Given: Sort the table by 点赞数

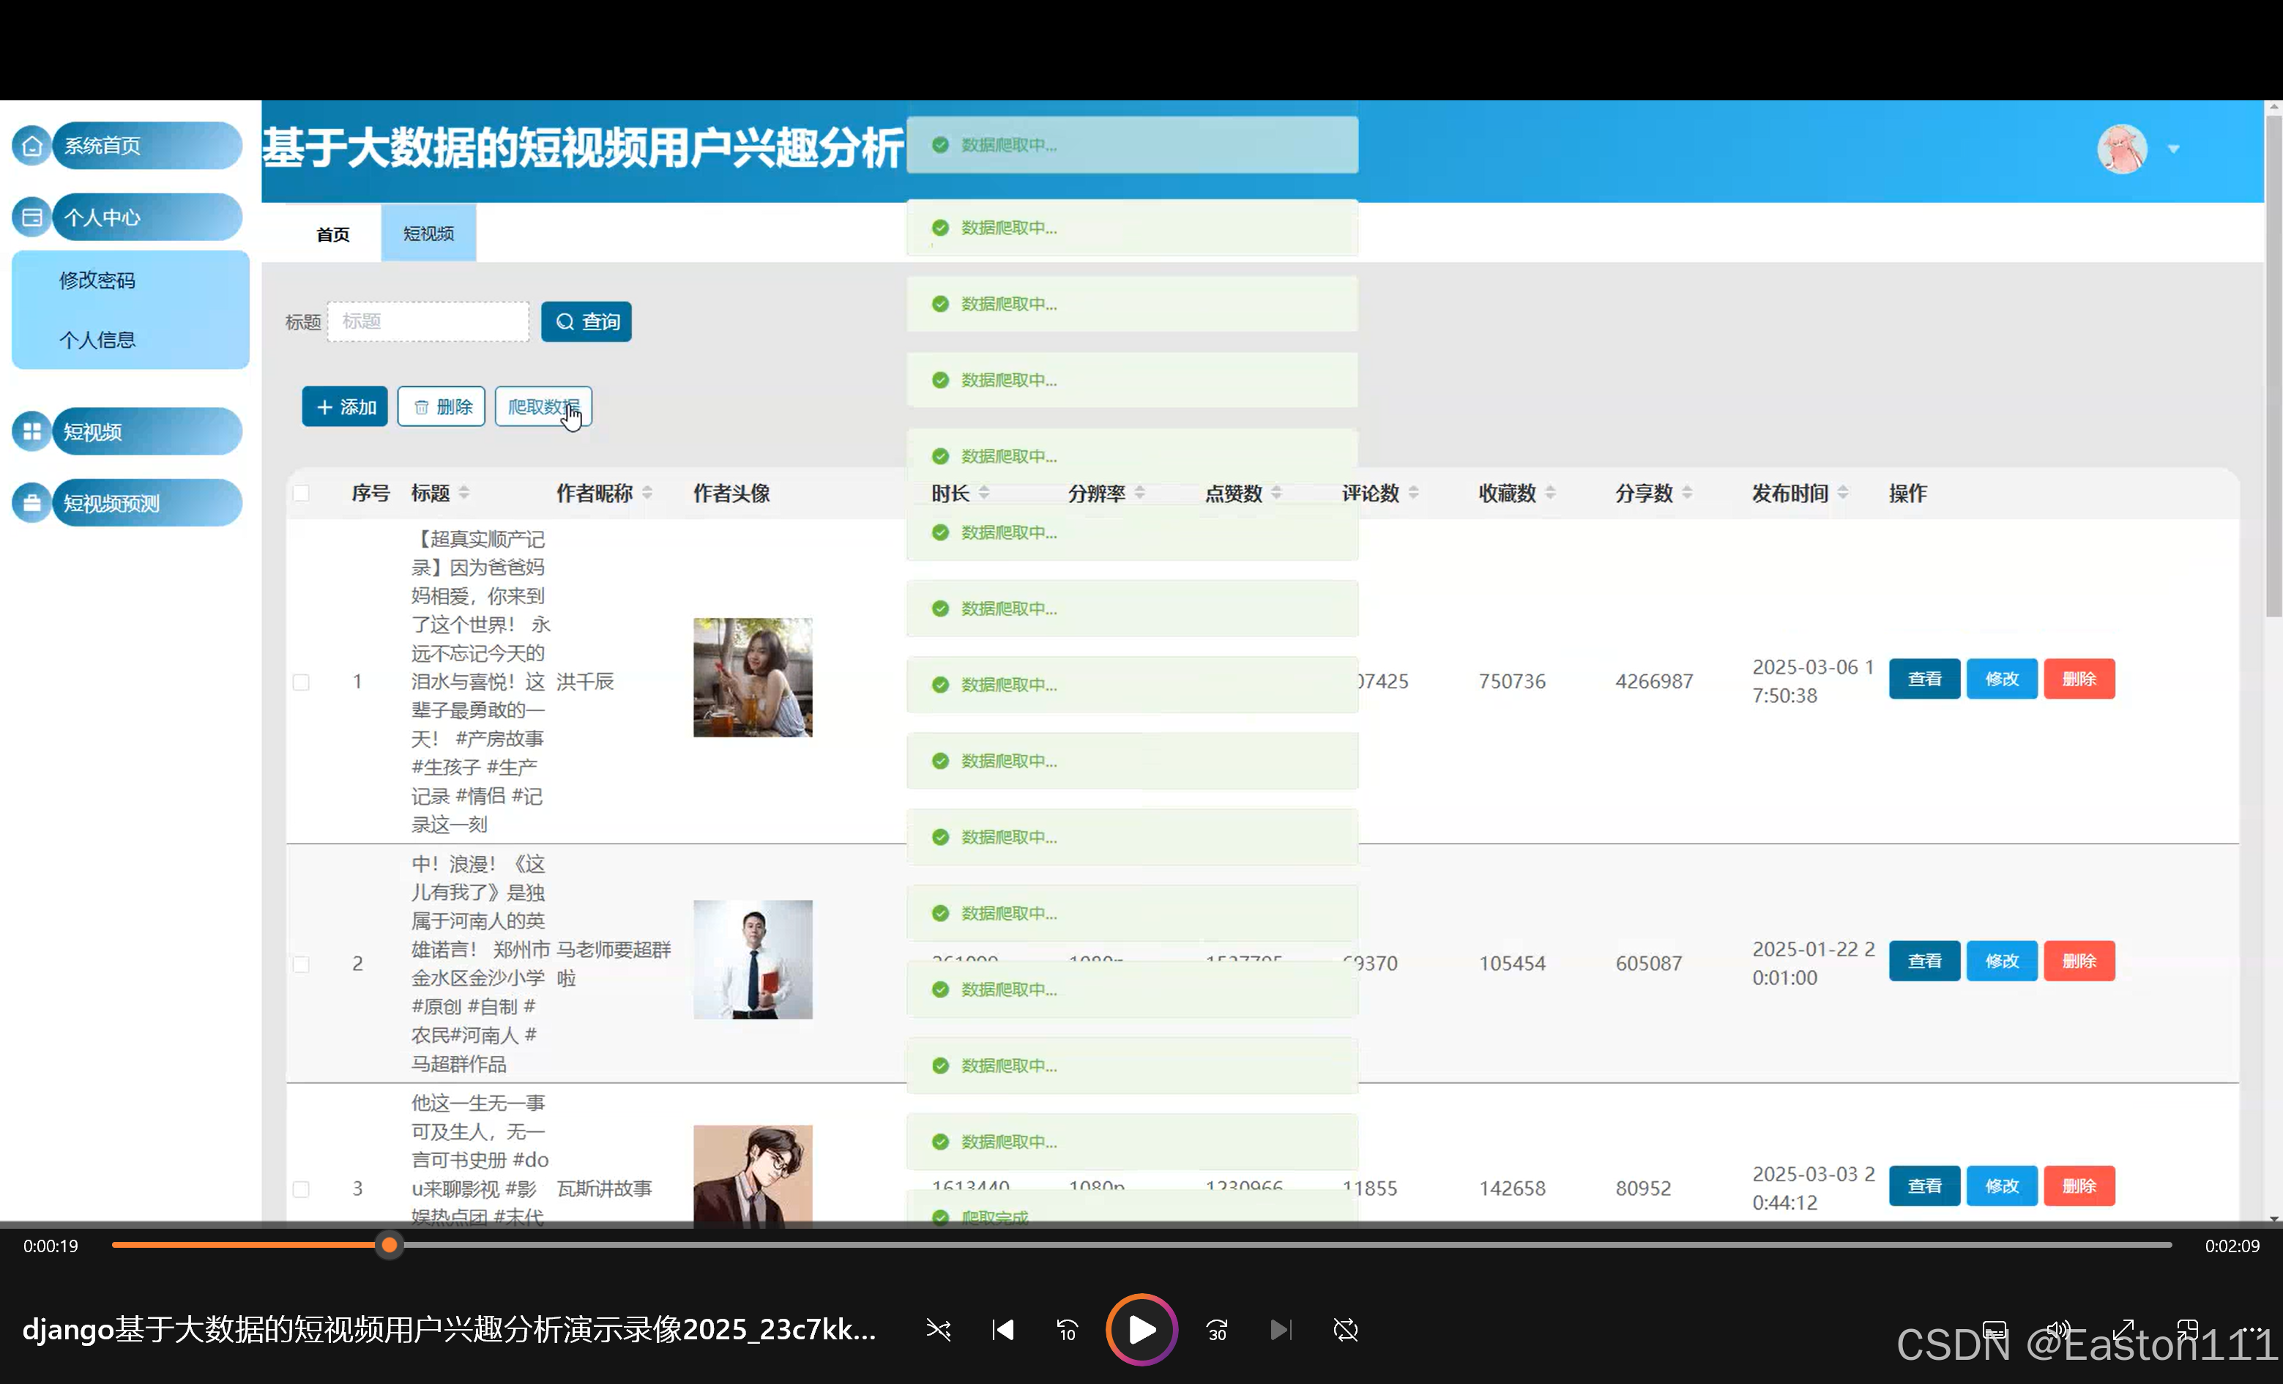Looking at the screenshot, I should point(1277,493).
